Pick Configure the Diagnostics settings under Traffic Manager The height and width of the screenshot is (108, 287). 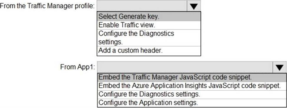(149, 38)
